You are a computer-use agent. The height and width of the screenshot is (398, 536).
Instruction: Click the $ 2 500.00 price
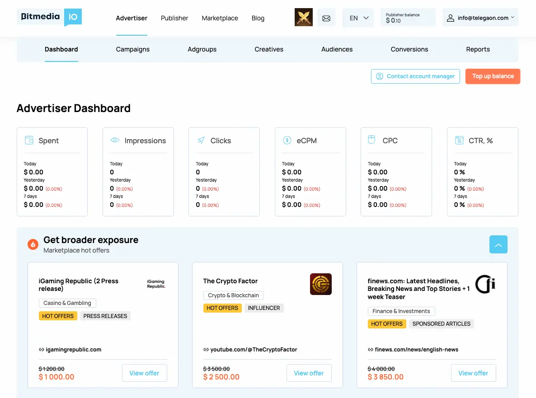[221, 377]
